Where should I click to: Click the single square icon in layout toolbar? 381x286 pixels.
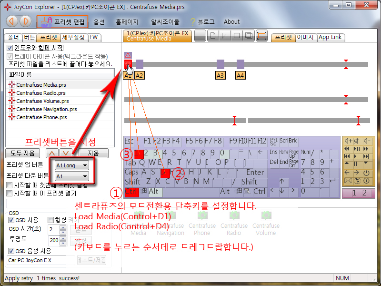pyautogui.click(x=236, y=36)
